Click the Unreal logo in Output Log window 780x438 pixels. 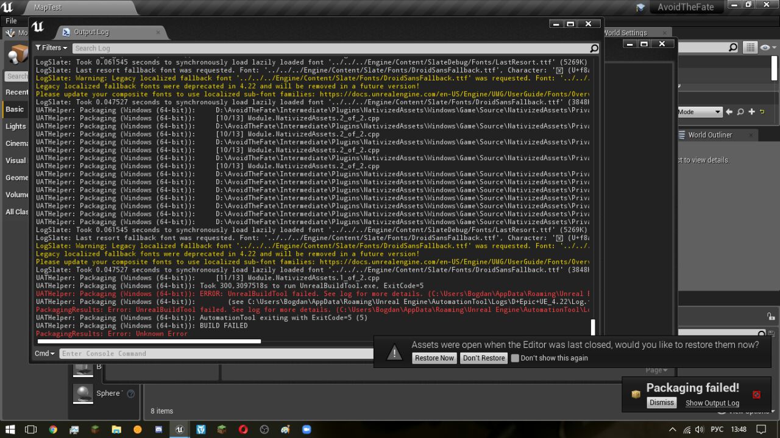pyautogui.click(x=38, y=27)
